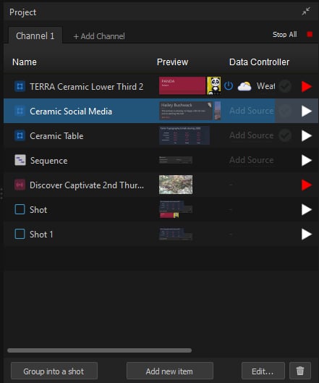Viewport: 319px width, 383px height.
Task: Open the Shot 1 preview thumbnail
Action: 176,235
